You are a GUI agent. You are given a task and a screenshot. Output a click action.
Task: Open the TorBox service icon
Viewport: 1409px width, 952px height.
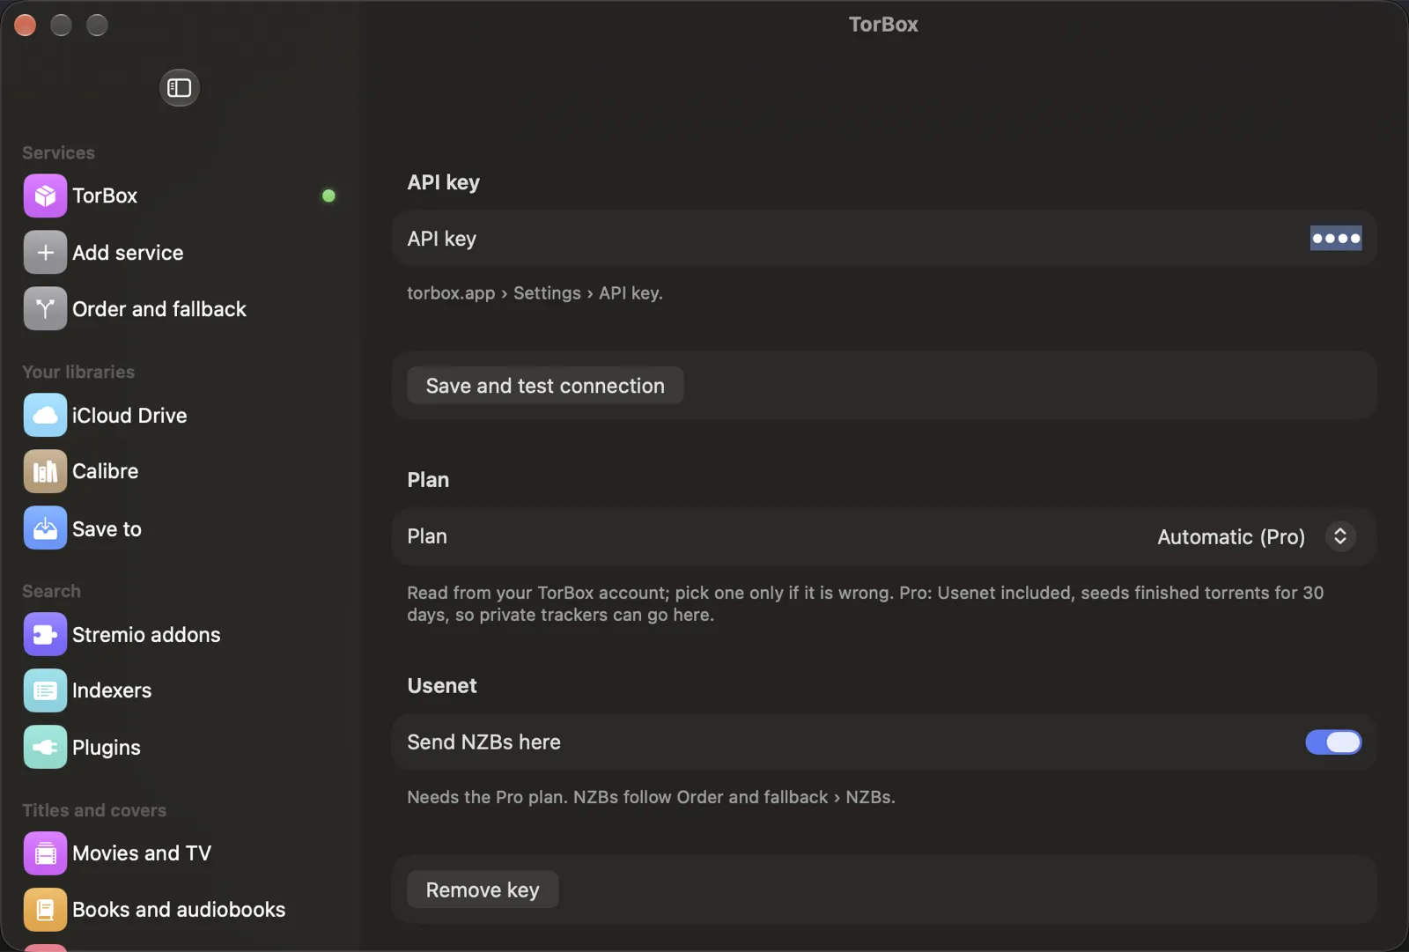45,196
